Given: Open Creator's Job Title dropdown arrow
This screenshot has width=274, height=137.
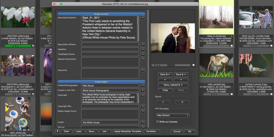Looking at the screenshot, I should pos(143,90).
